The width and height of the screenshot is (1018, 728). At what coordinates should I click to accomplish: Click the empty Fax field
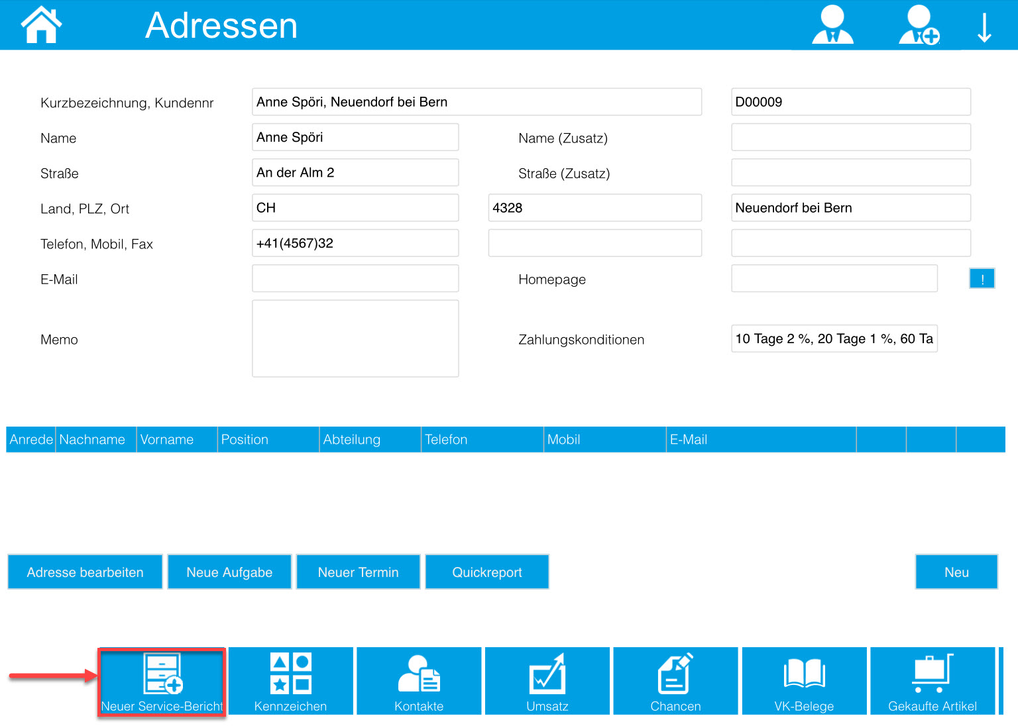tap(851, 243)
